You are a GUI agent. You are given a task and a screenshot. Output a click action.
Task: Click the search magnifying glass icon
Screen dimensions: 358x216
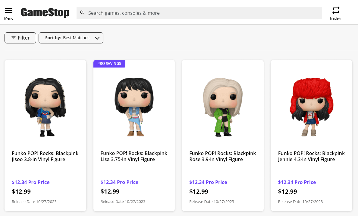[82, 13]
